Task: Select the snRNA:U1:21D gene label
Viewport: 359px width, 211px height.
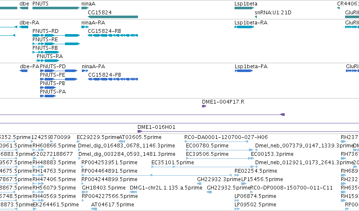Action: pos(273,12)
